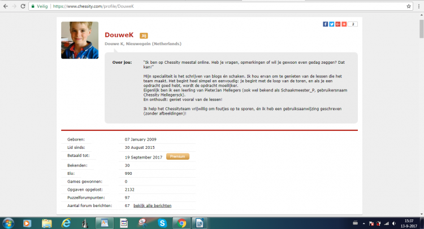
Task: Click the Opgaven opgelost label
Action: click(x=85, y=190)
